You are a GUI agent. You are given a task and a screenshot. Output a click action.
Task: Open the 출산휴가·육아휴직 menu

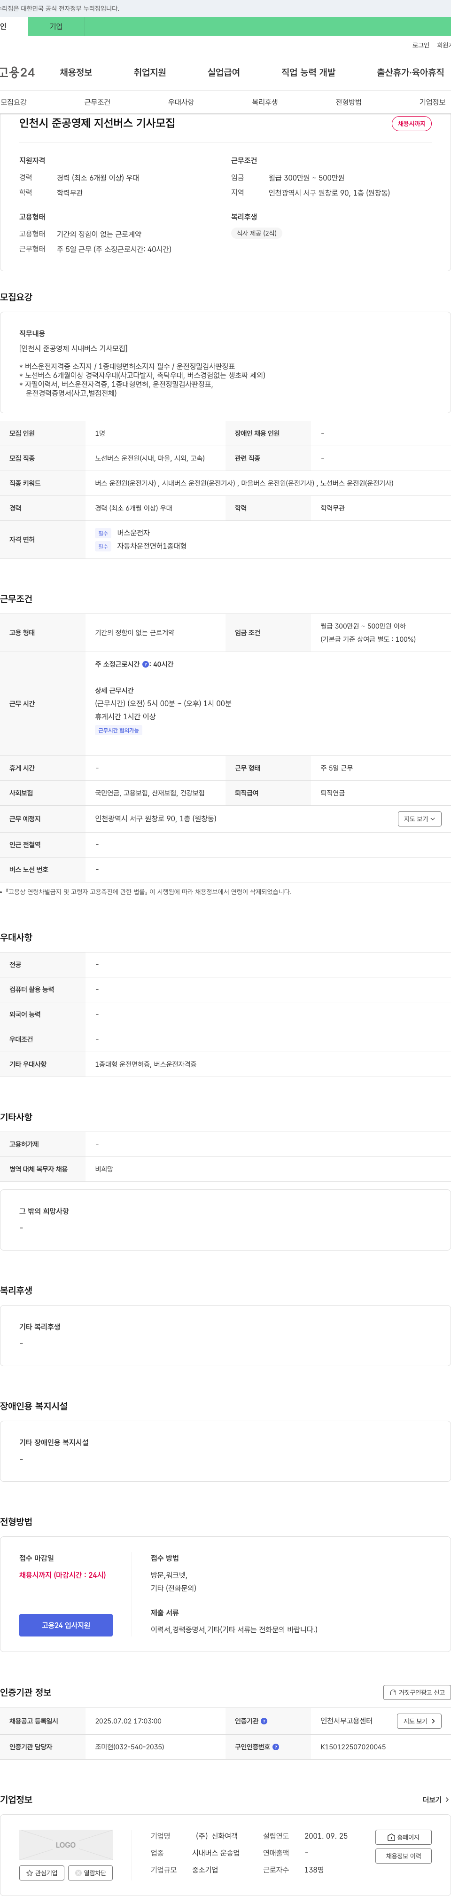[411, 72]
